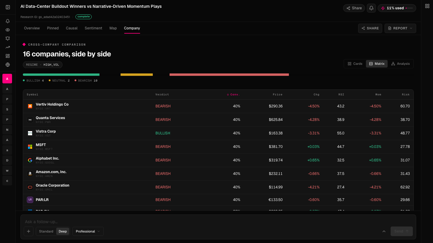The width and height of the screenshot is (433, 243).
Task: Click the yellow neutral segment of sentiment bar
Action: [x=137, y=75]
